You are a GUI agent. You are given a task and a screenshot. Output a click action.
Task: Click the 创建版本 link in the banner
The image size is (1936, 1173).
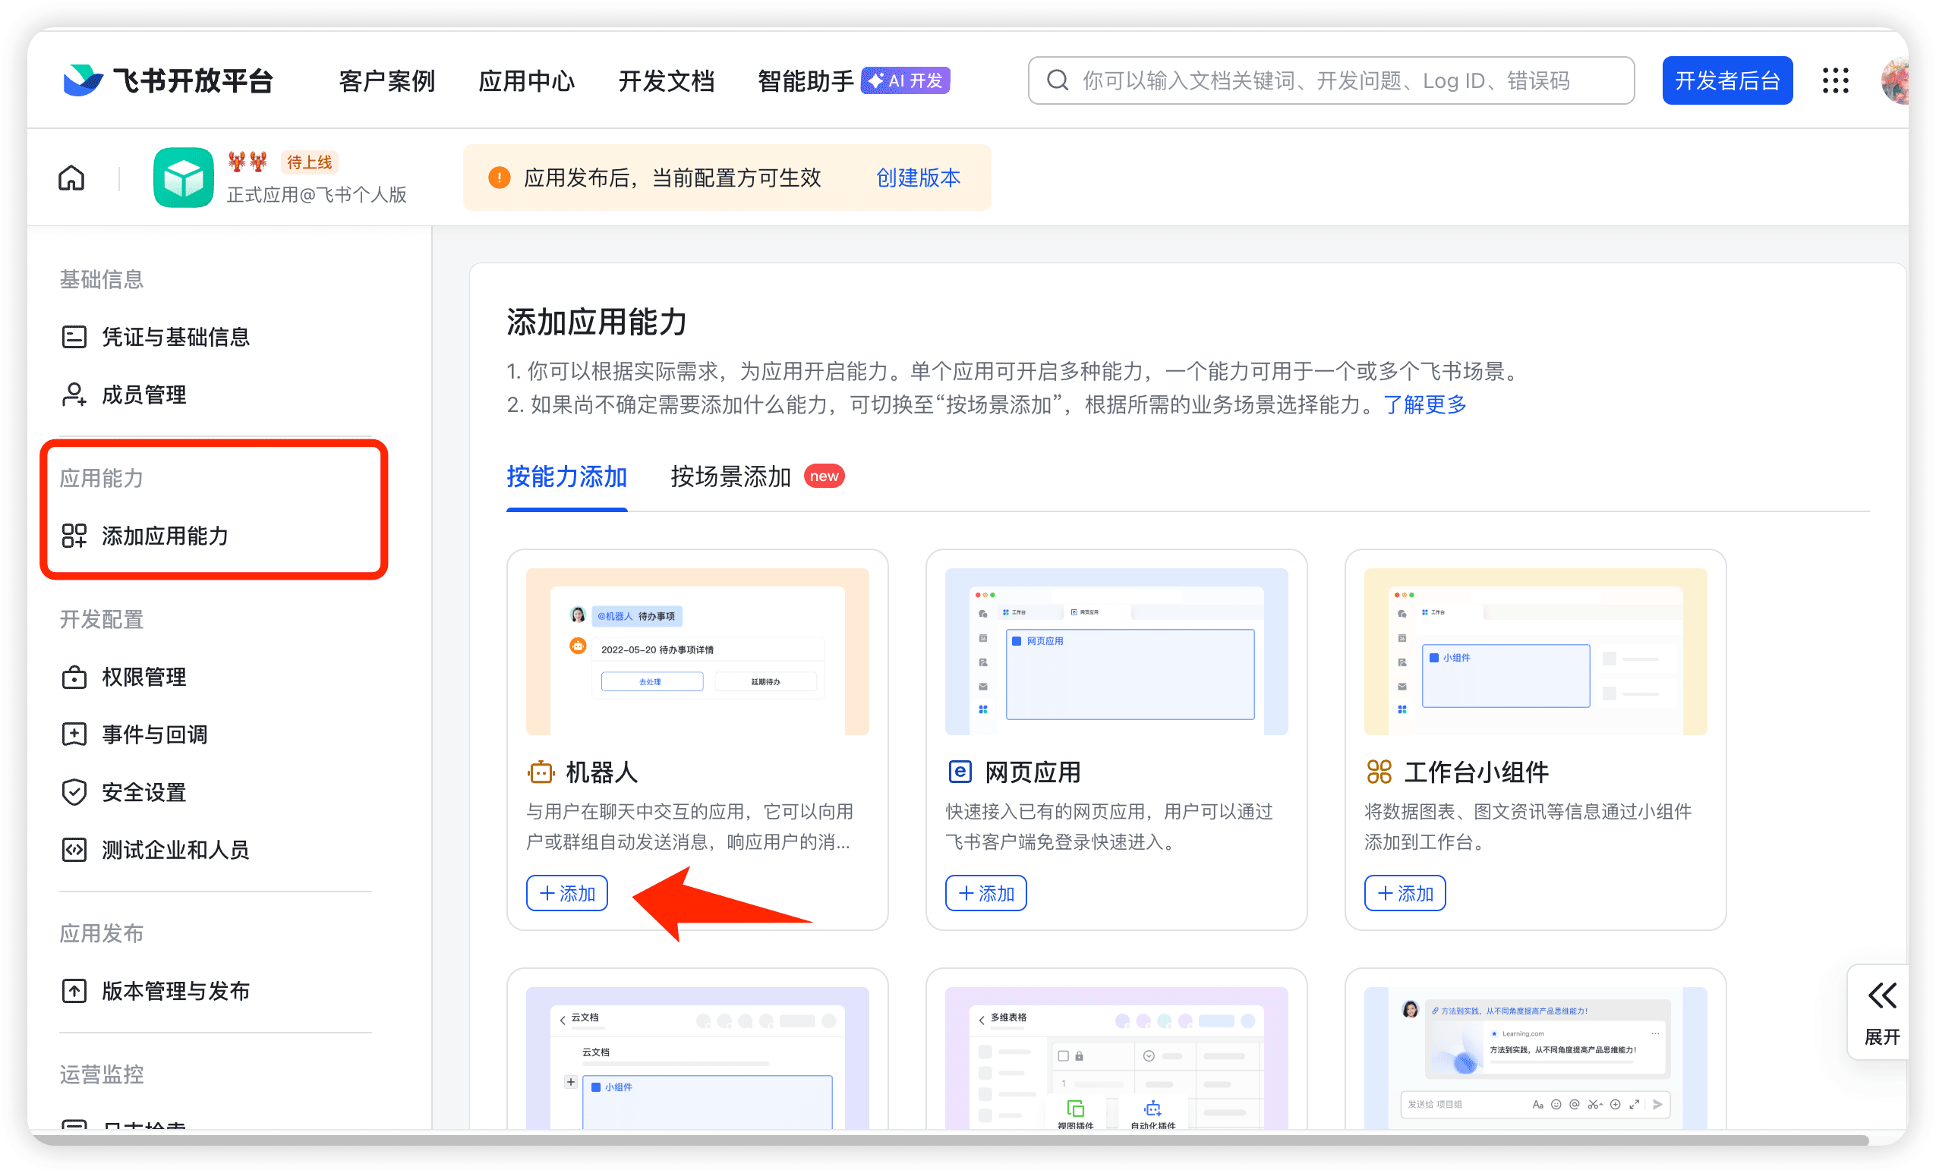[x=918, y=178]
